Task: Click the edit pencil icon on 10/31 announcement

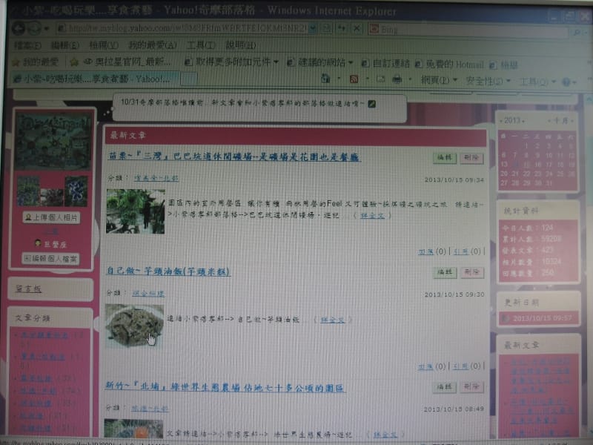Action: [372, 104]
